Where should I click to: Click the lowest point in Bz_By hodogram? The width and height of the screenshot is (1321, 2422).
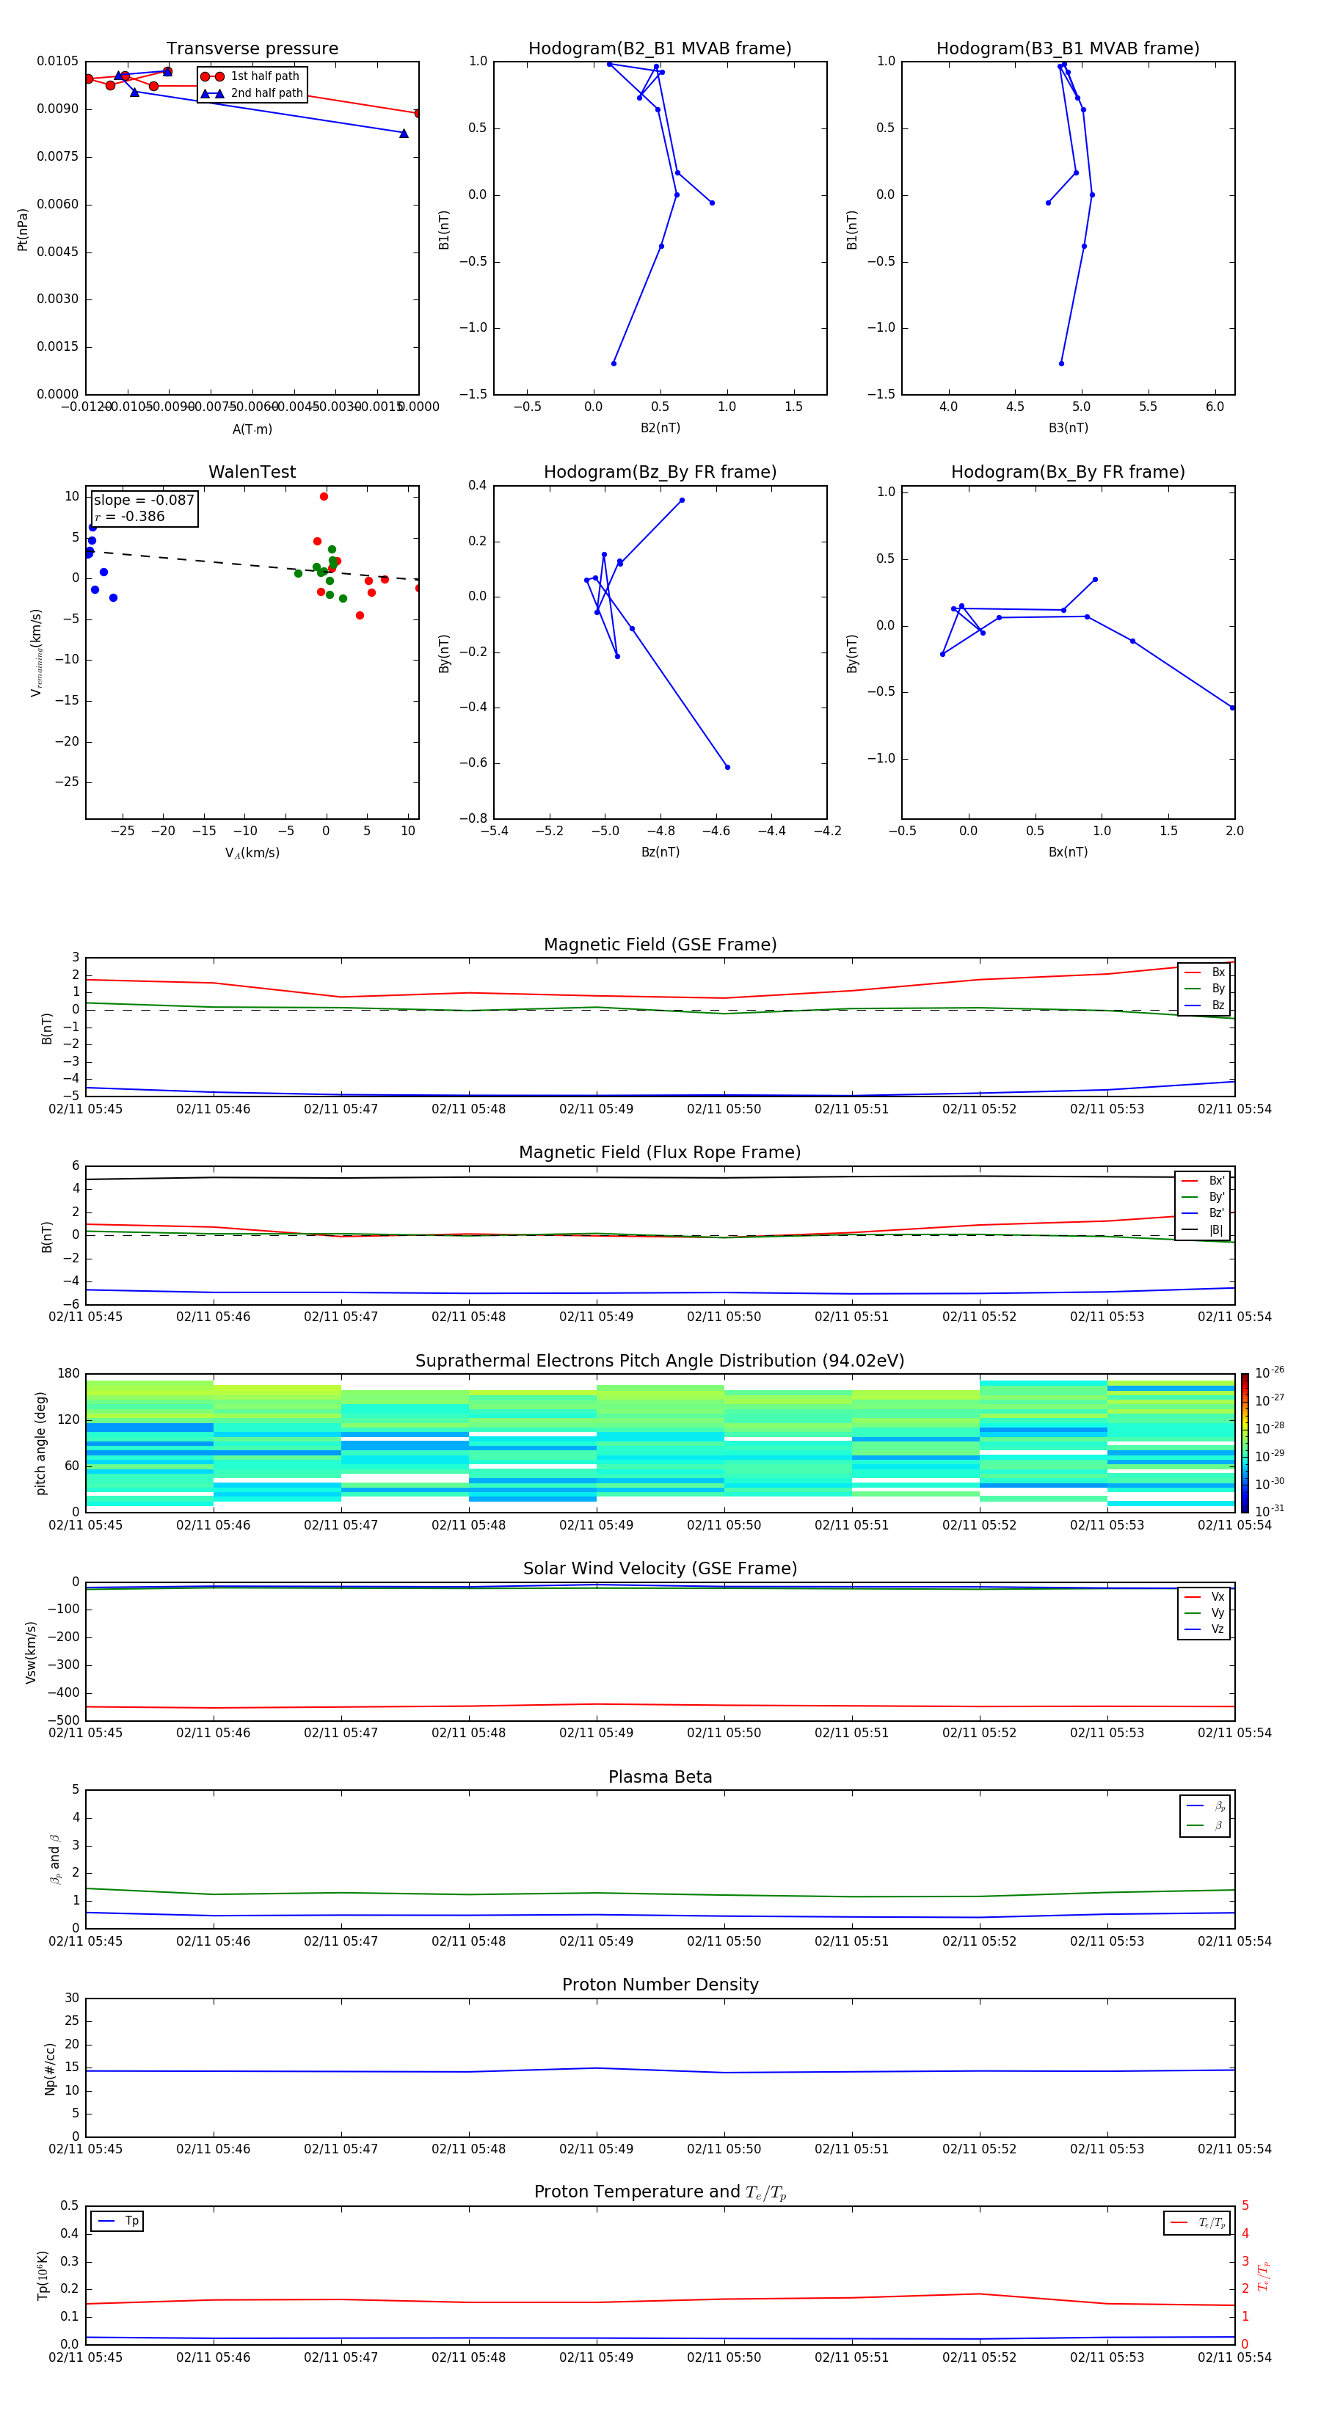click(x=727, y=767)
